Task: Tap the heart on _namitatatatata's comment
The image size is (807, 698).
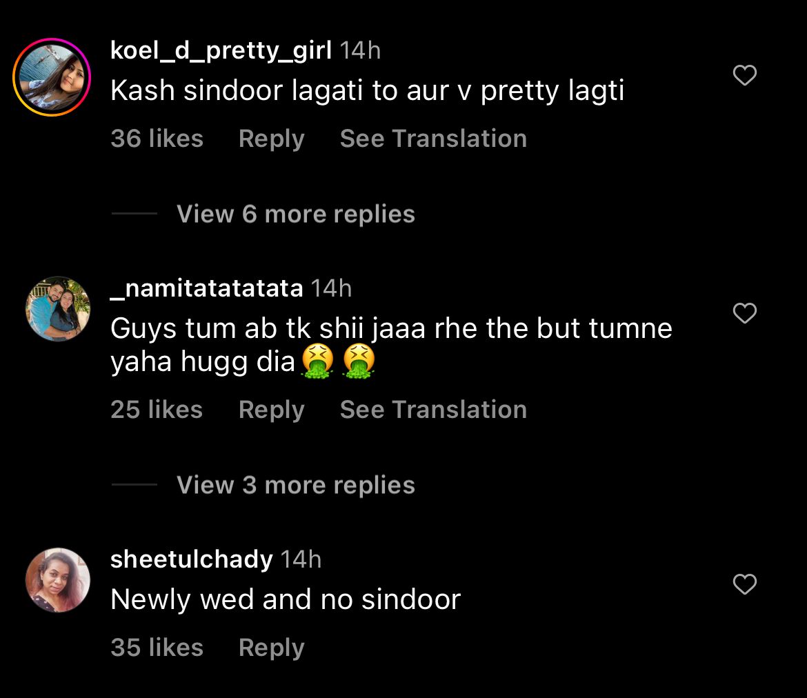Action: click(x=744, y=313)
